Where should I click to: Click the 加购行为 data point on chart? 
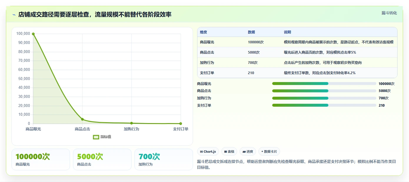(132, 123)
